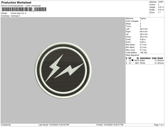Click the Width value 3.81 in
The width and height of the screenshot is (165, 127).
tap(161, 10)
